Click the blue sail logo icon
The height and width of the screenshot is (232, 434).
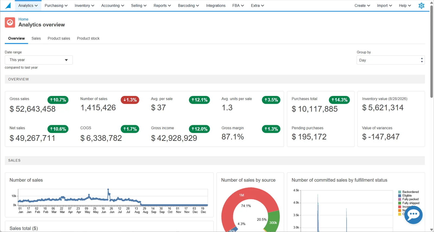click(8, 5)
